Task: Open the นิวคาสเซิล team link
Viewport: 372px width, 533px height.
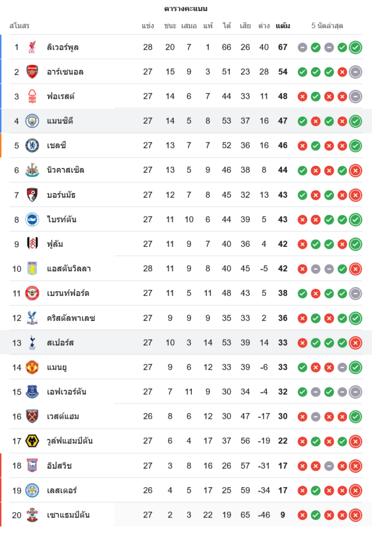Action: [65, 171]
